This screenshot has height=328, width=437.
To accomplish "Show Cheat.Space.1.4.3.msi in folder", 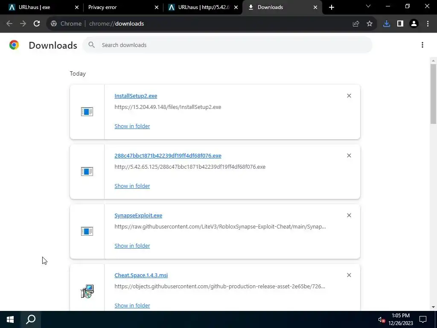I will coord(132,305).
